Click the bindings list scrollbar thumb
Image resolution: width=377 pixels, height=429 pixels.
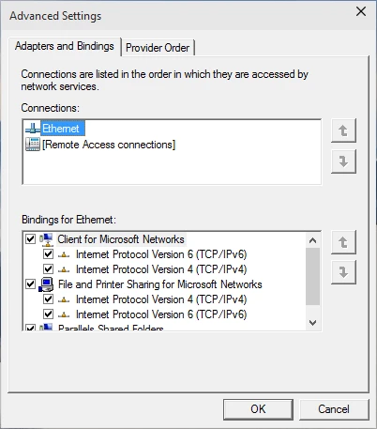click(x=312, y=276)
